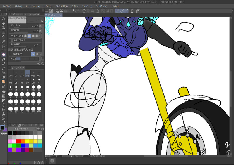Open the save dropdown arrow in toolbar
The image size is (234, 165).
(x=69, y=11)
